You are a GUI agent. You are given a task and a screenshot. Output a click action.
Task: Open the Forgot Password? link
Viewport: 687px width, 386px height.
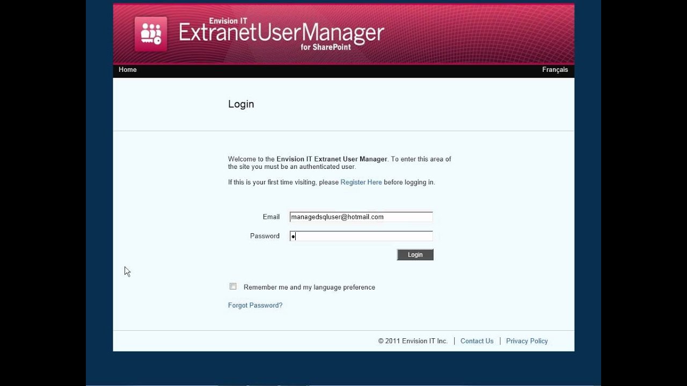point(255,306)
